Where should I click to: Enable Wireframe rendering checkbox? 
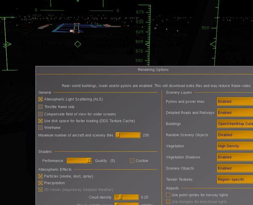click(x=41, y=128)
